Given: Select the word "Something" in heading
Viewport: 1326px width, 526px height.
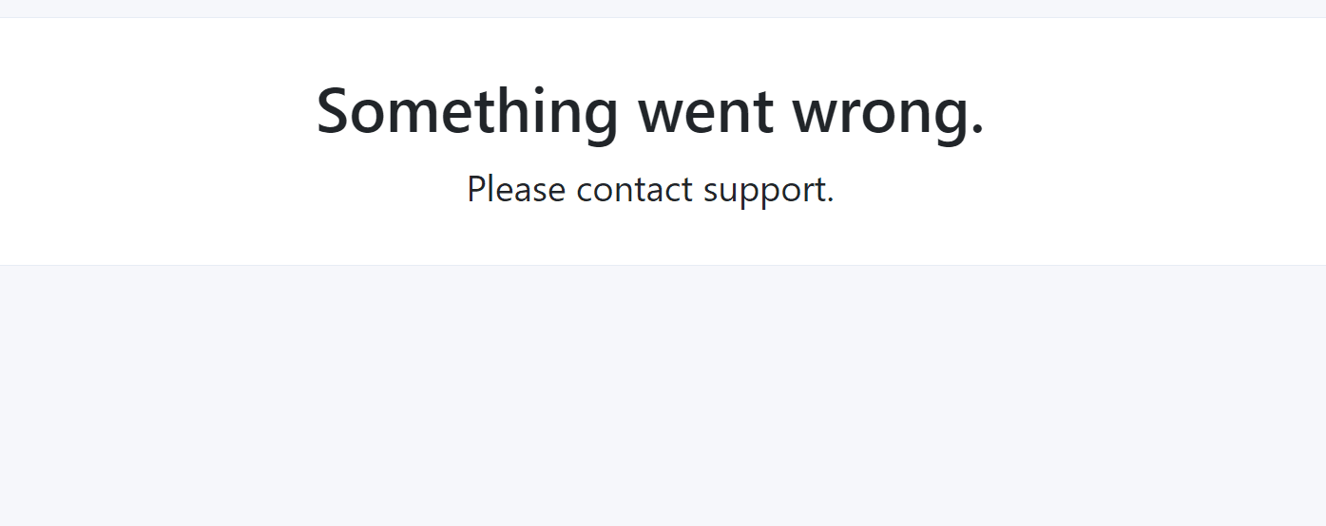Looking at the screenshot, I should [x=468, y=112].
